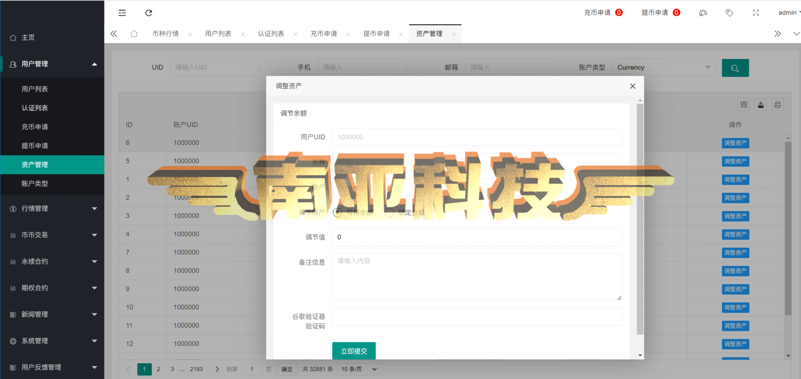
Task: Open 主页 from the sidebar
Action: coord(52,38)
